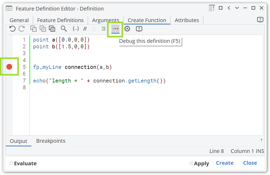
Task: Undo the last edit
Action: click(12, 29)
